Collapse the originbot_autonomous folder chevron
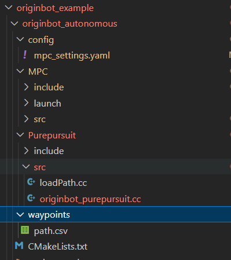The width and height of the screenshot is (231, 260). (14, 24)
